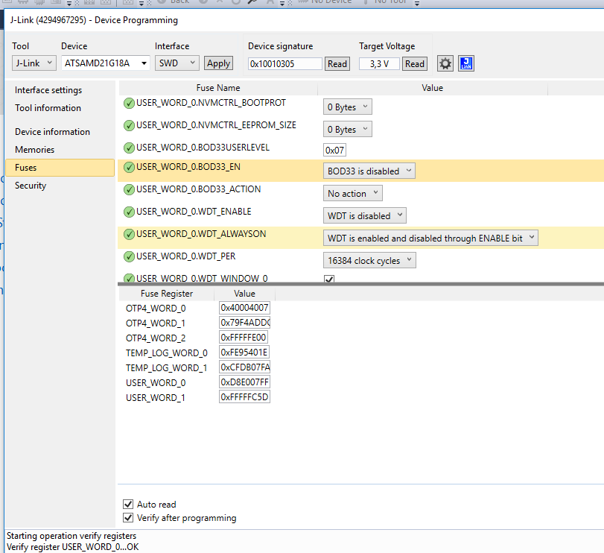Click the 'Starting operation verify registers' status line

tap(71, 536)
